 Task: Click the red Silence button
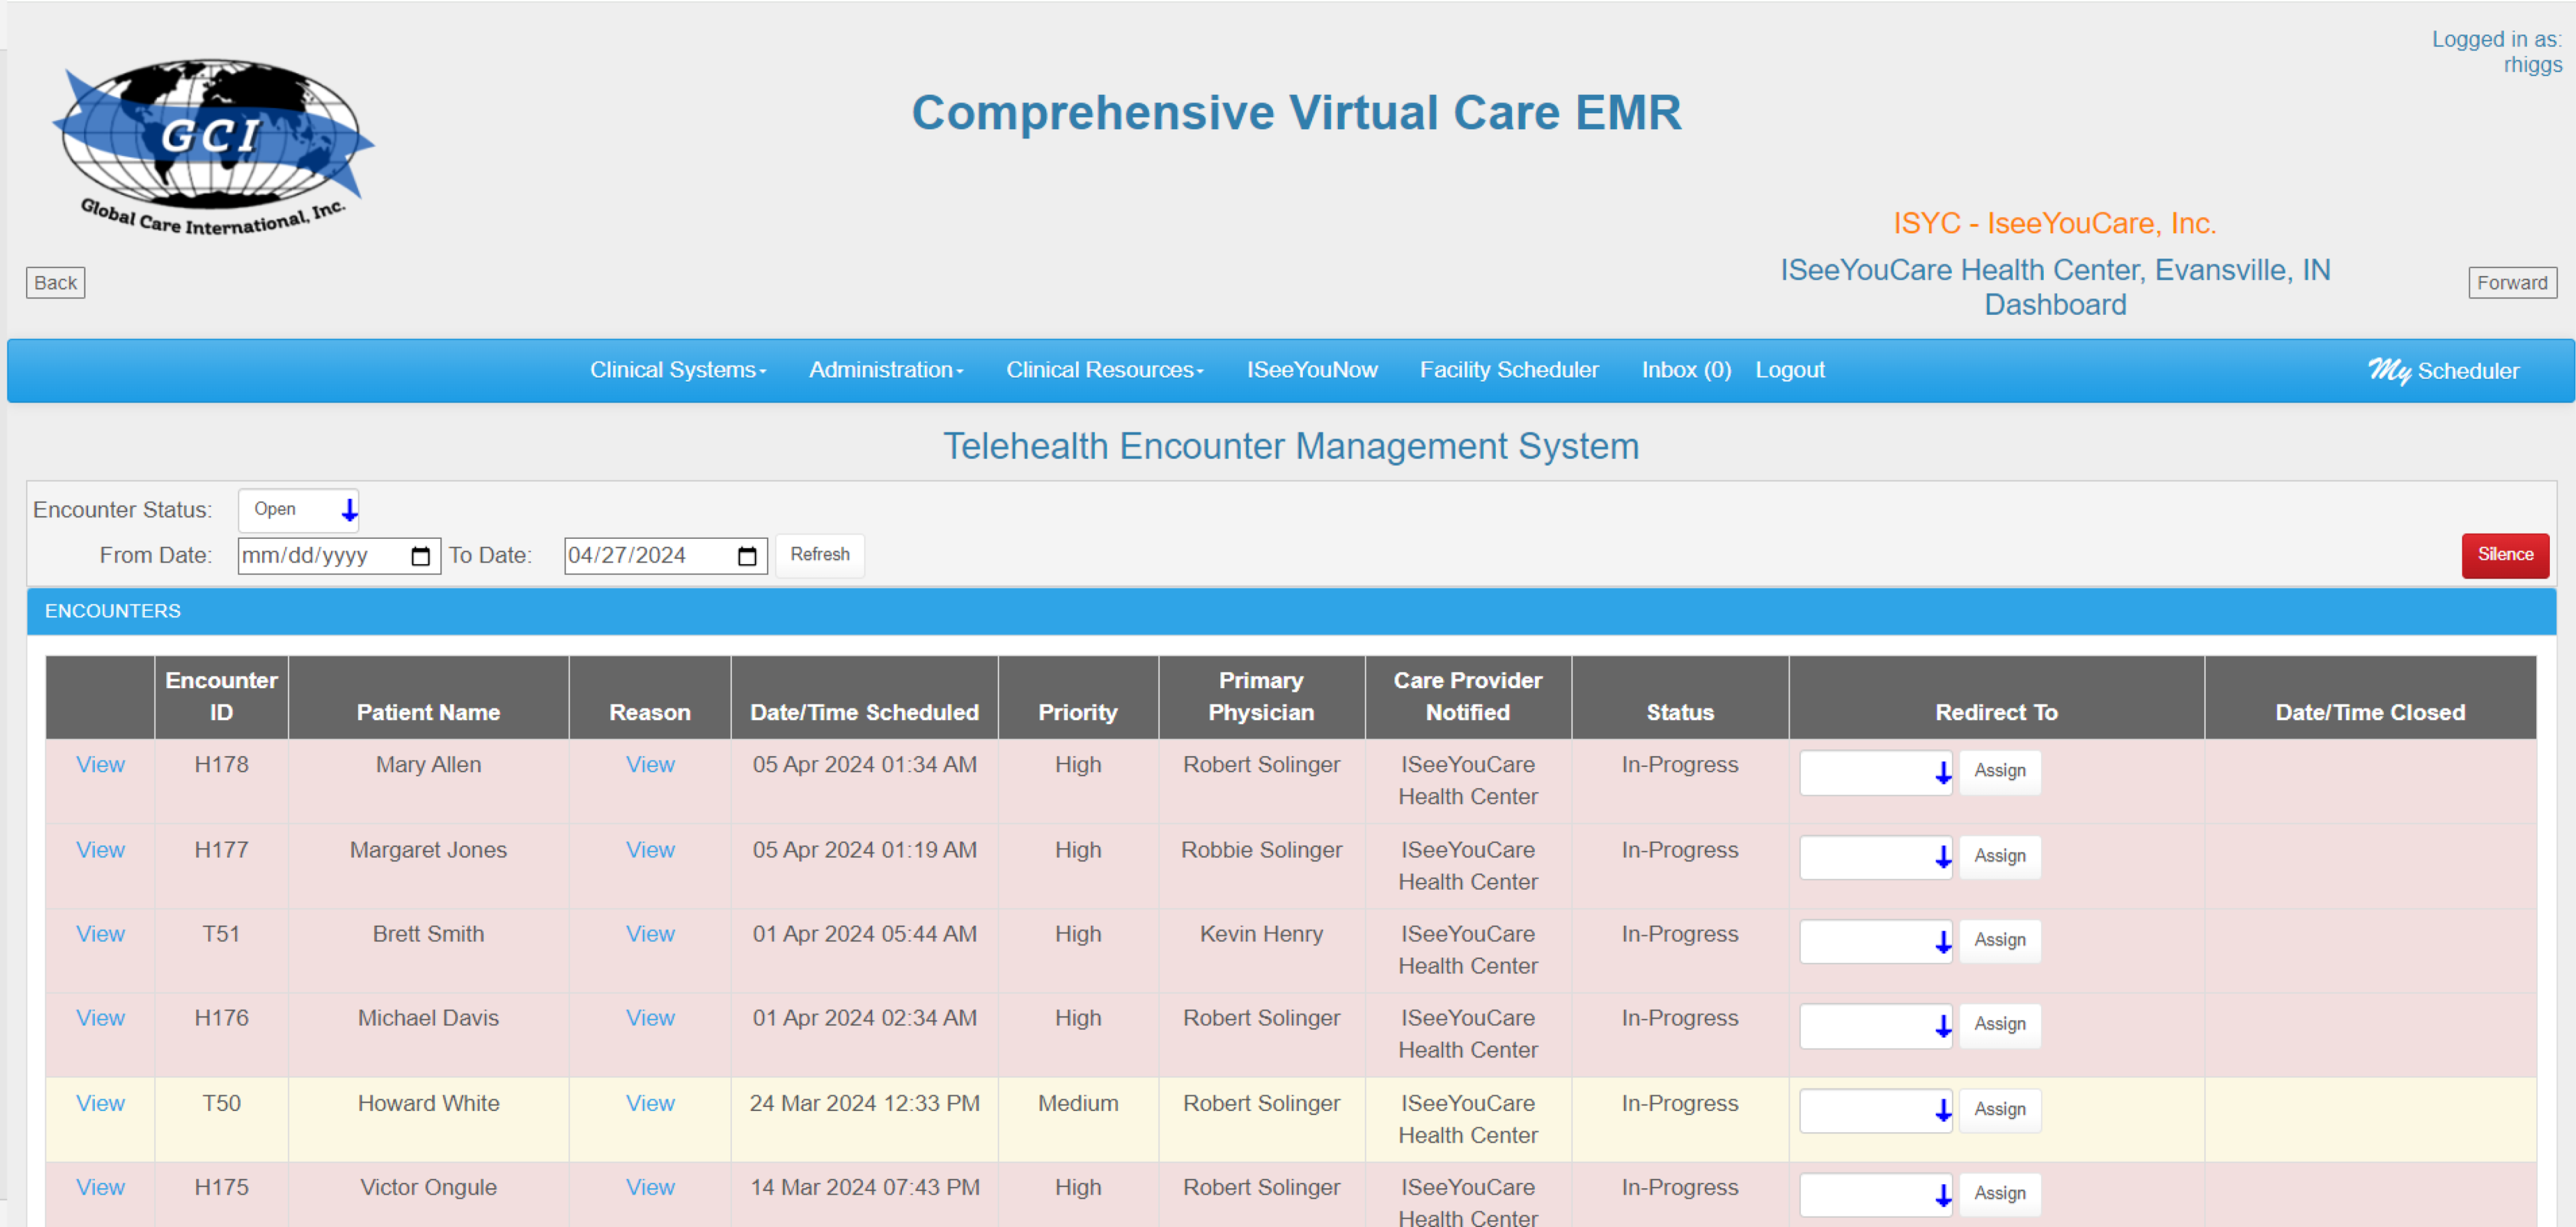click(2505, 555)
